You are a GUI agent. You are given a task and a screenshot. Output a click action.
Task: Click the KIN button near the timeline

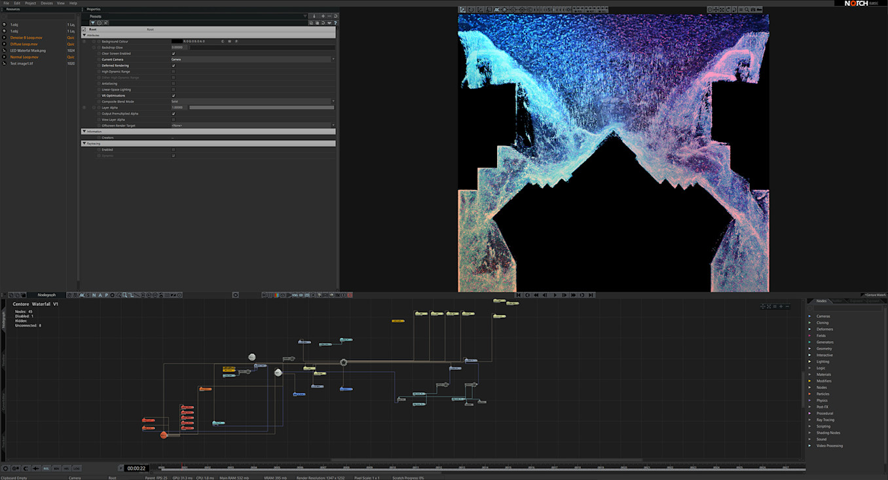pos(56,468)
